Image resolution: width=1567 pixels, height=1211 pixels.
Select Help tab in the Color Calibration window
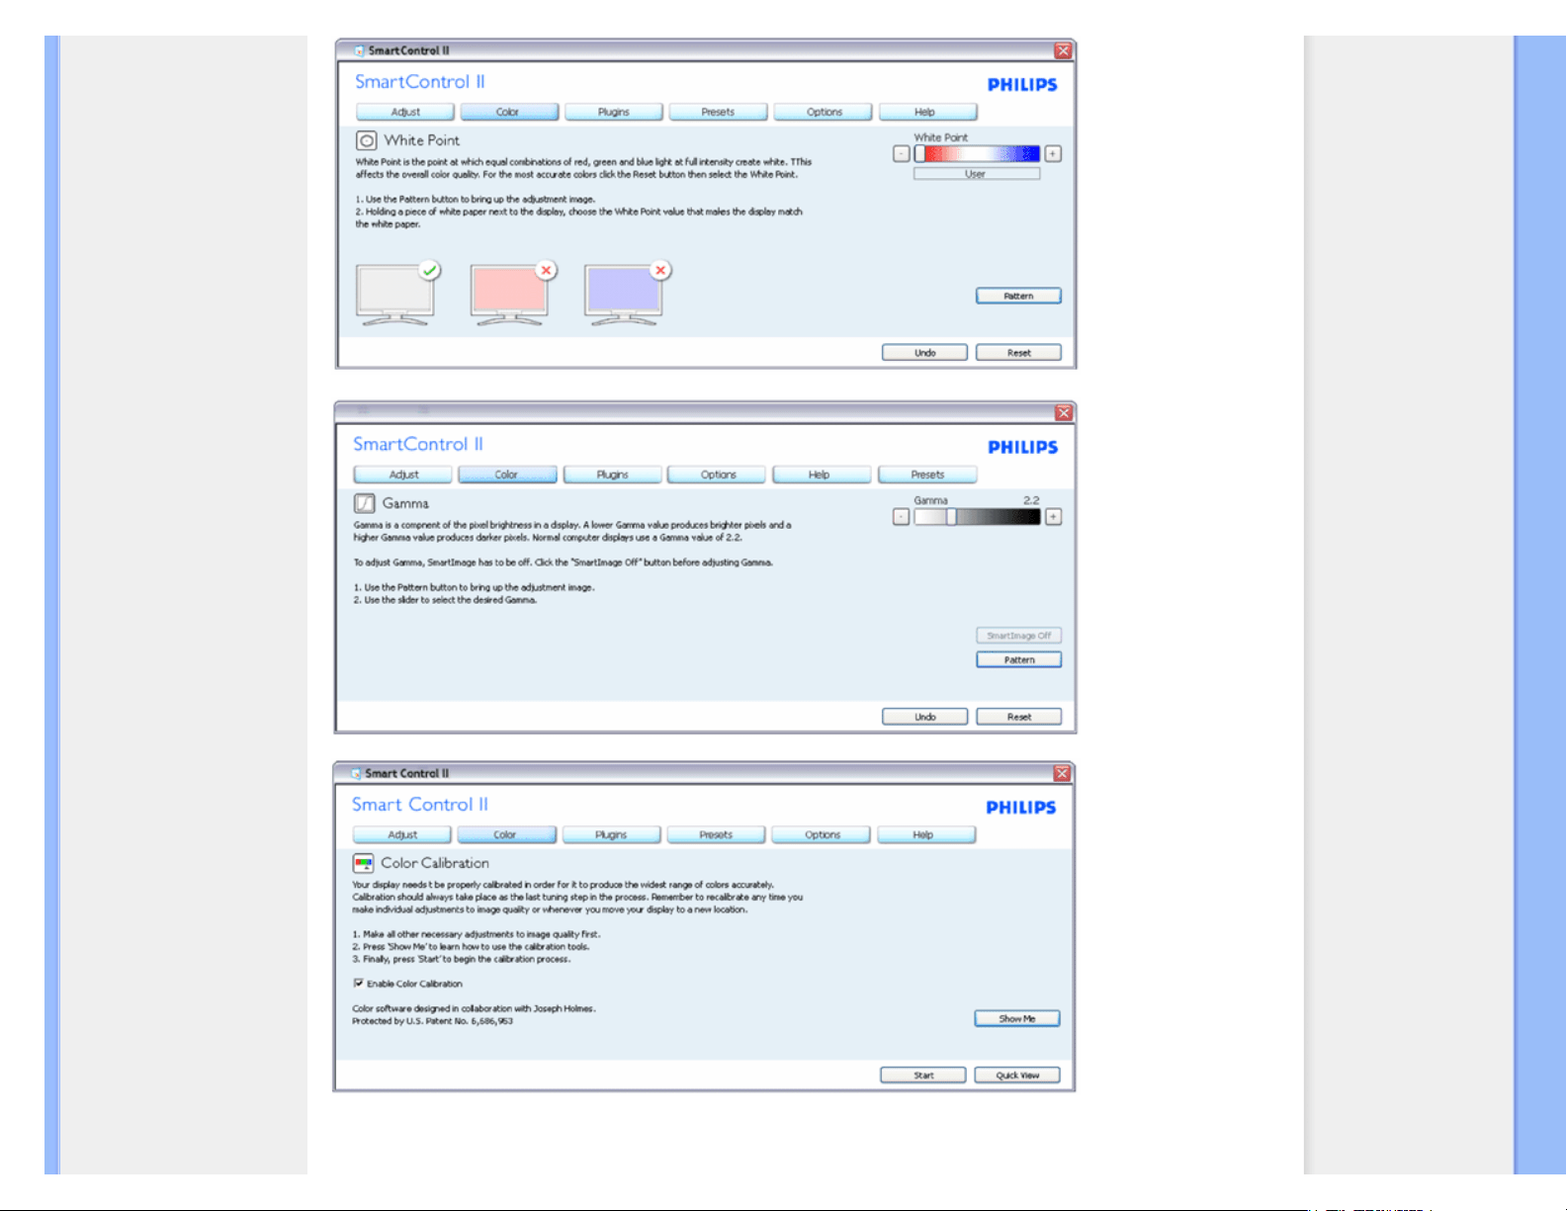pos(925,834)
